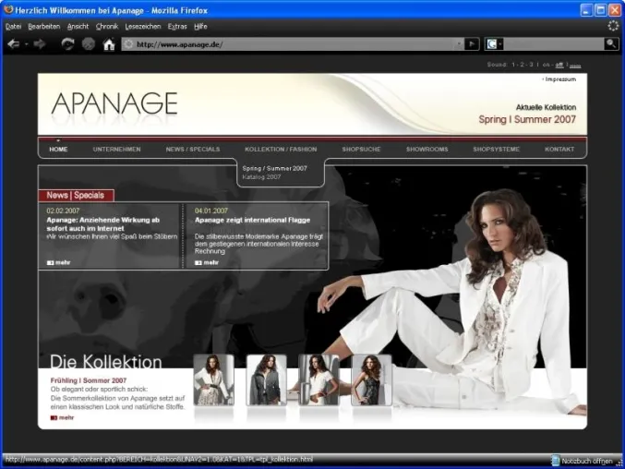
Task: Select the first collection thumbnail photo
Action: 214,380
